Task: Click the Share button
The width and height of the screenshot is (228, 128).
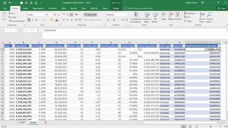Action: pyautogui.click(x=222, y=9)
